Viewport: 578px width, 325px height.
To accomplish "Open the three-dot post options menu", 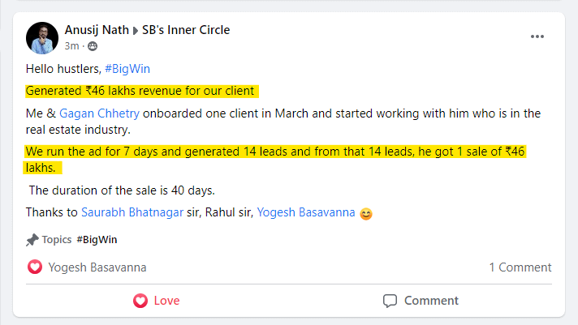I will [537, 36].
